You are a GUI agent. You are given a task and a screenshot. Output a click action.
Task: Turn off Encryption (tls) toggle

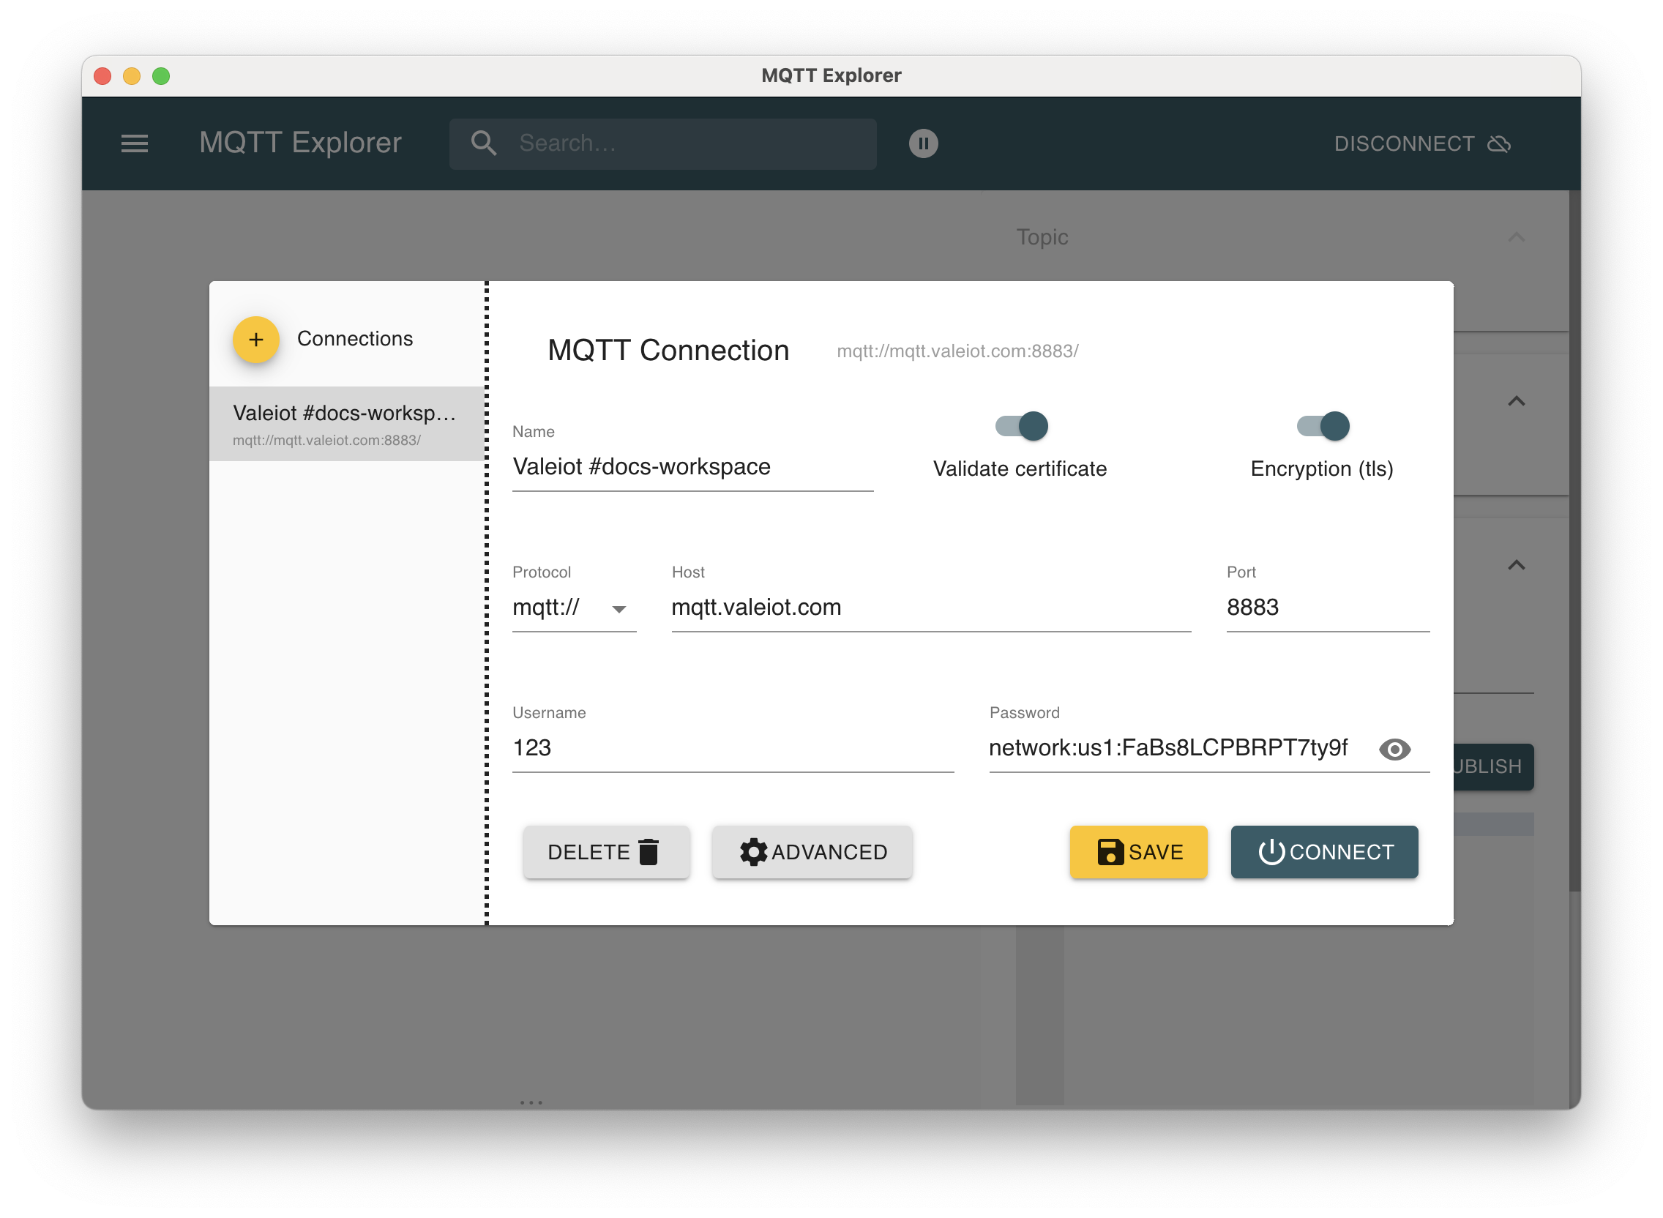[x=1323, y=426]
